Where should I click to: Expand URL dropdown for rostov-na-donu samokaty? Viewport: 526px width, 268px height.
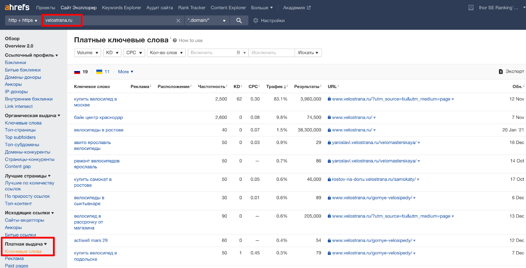(418, 180)
